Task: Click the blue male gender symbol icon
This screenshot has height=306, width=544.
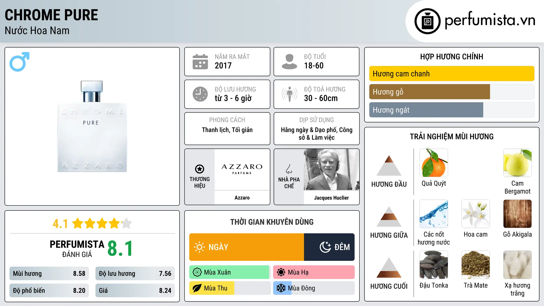Action: coord(19,62)
